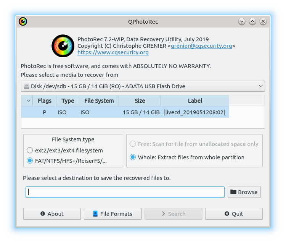The image size is (286, 243).
Task: Quit the QPhotoRec application
Action: 234,214
